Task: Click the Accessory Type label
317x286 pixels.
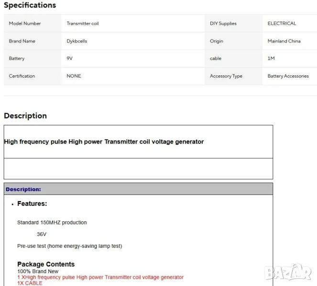Action: coord(226,76)
